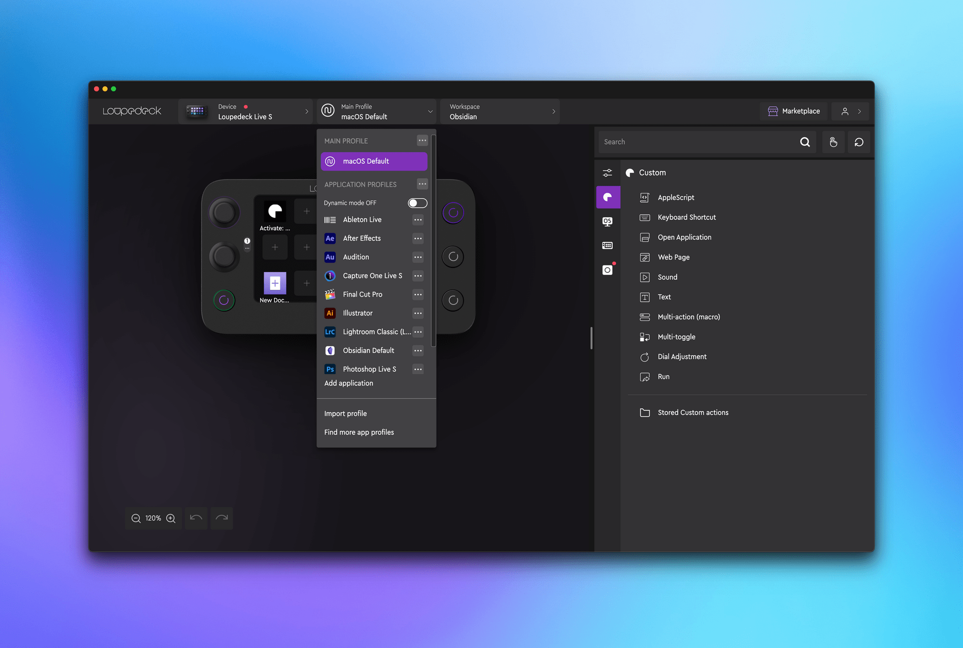
Task: Open the keyboard device sidebar icon
Action: (608, 245)
